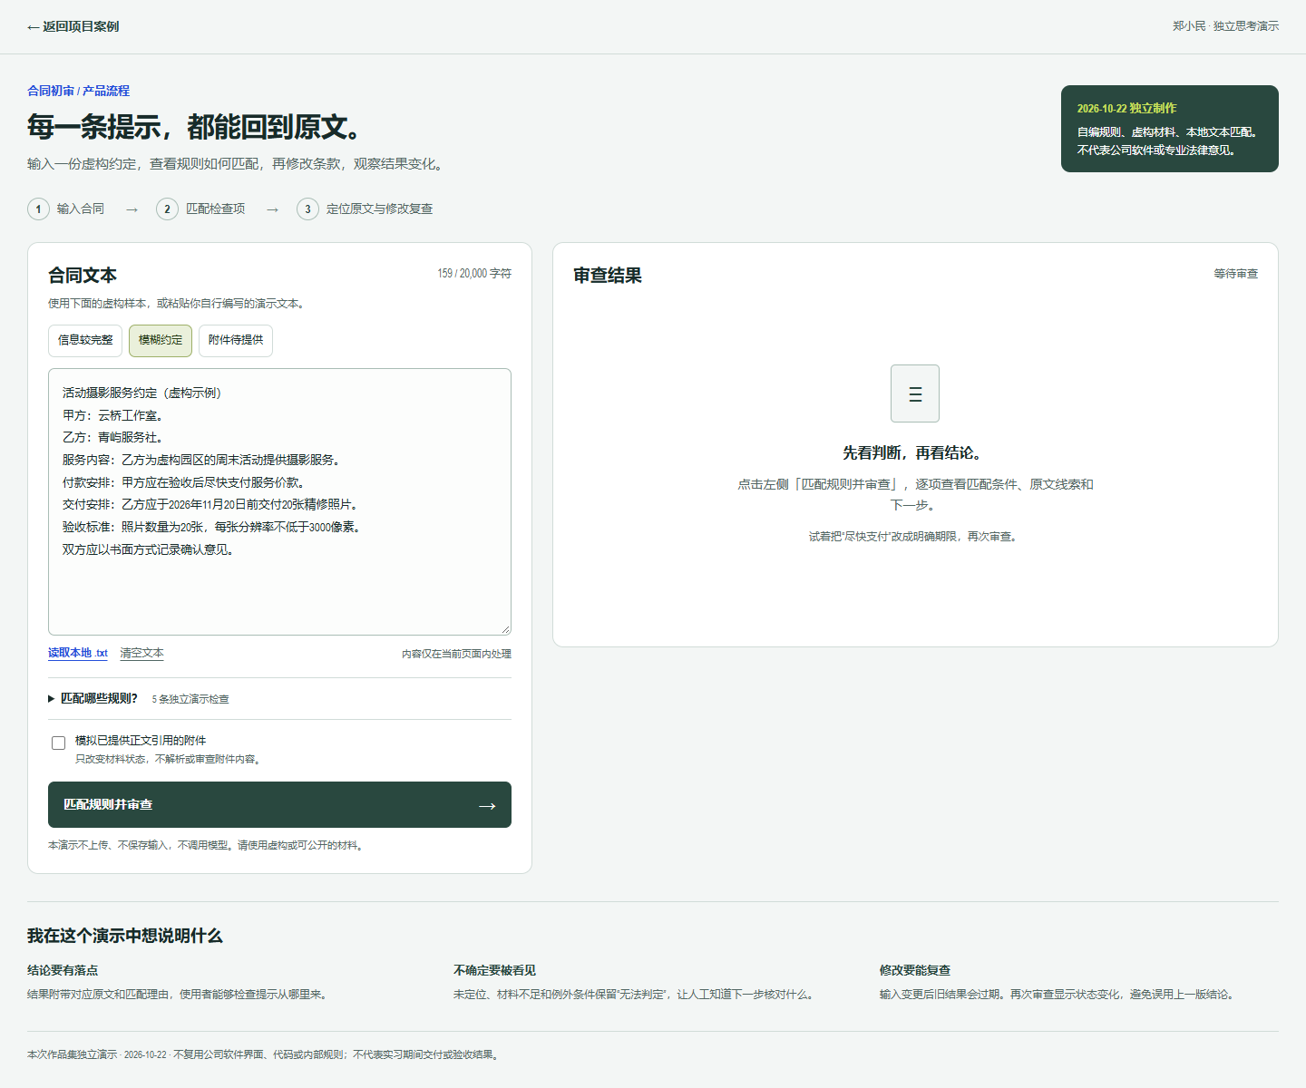Image resolution: width=1306 pixels, height=1088 pixels.
Task: Select the 信息较完整 sample button
Action: coord(85,340)
